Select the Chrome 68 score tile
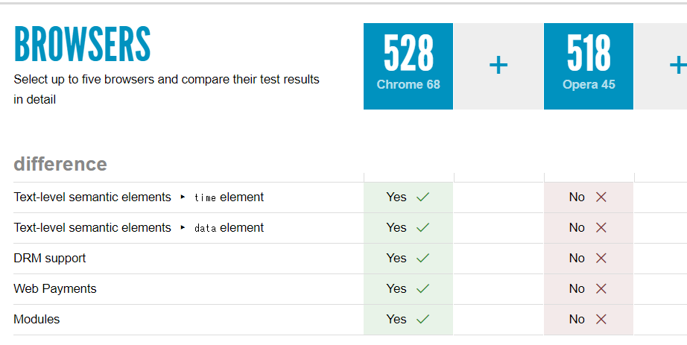Screen dimensions: 687x345 (x=408, y=66)
